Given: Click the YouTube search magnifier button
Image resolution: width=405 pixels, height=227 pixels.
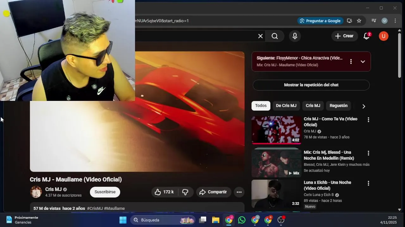Looking at the screenshot, I should click(x=275, y=36).
